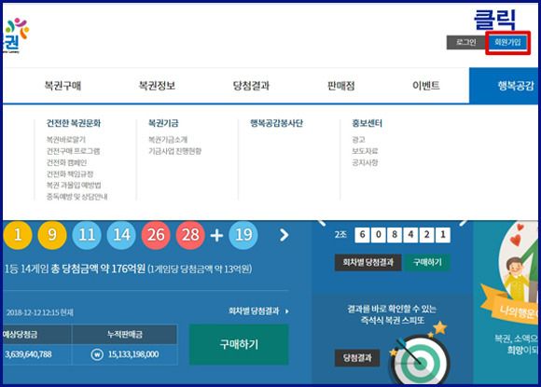541x387 pixels.
Task: Click the 누적판매금 column header
Action: (x=125, y=334)
